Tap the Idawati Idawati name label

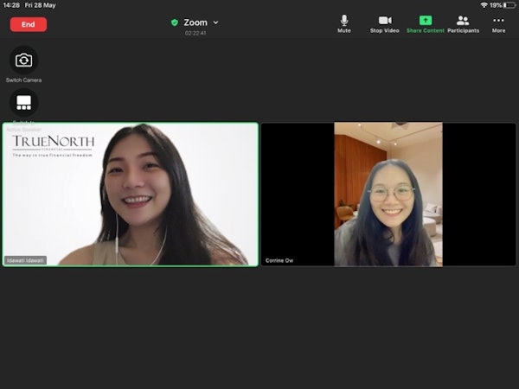pyautogui.click(x=26, y=260)
